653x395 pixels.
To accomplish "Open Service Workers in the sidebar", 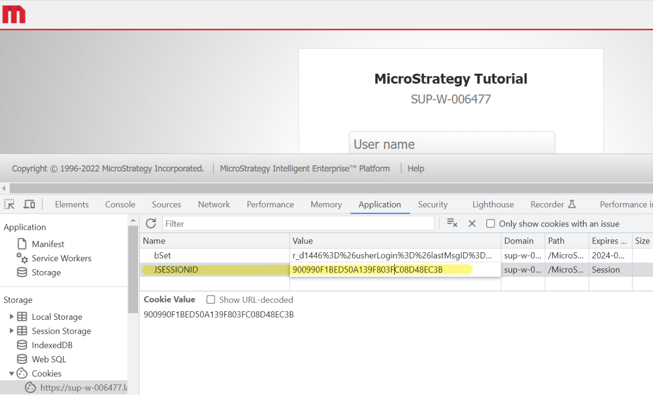I will (61, 258).
